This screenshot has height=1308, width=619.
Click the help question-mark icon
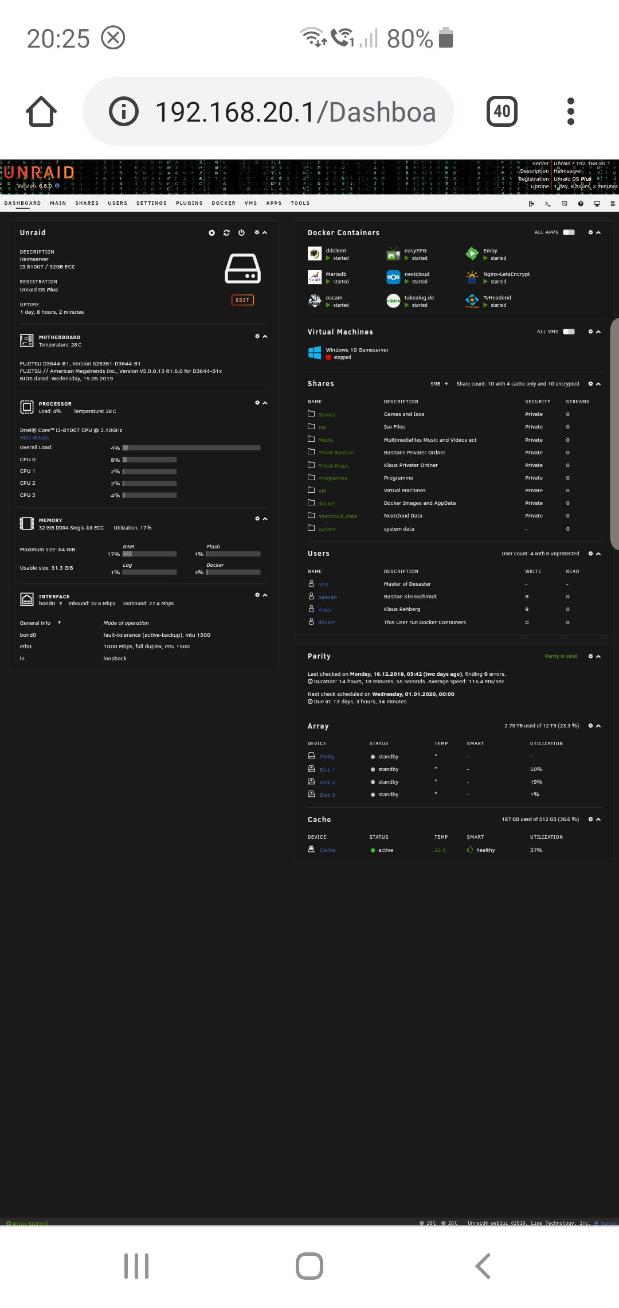click(x=581, y=204)
